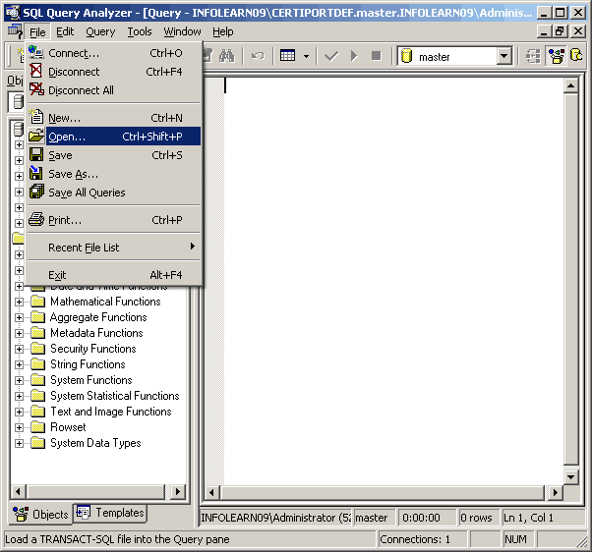Select New... from the File menu
Viewport: 592px width, 552px height.
click(x=114, y=118)
